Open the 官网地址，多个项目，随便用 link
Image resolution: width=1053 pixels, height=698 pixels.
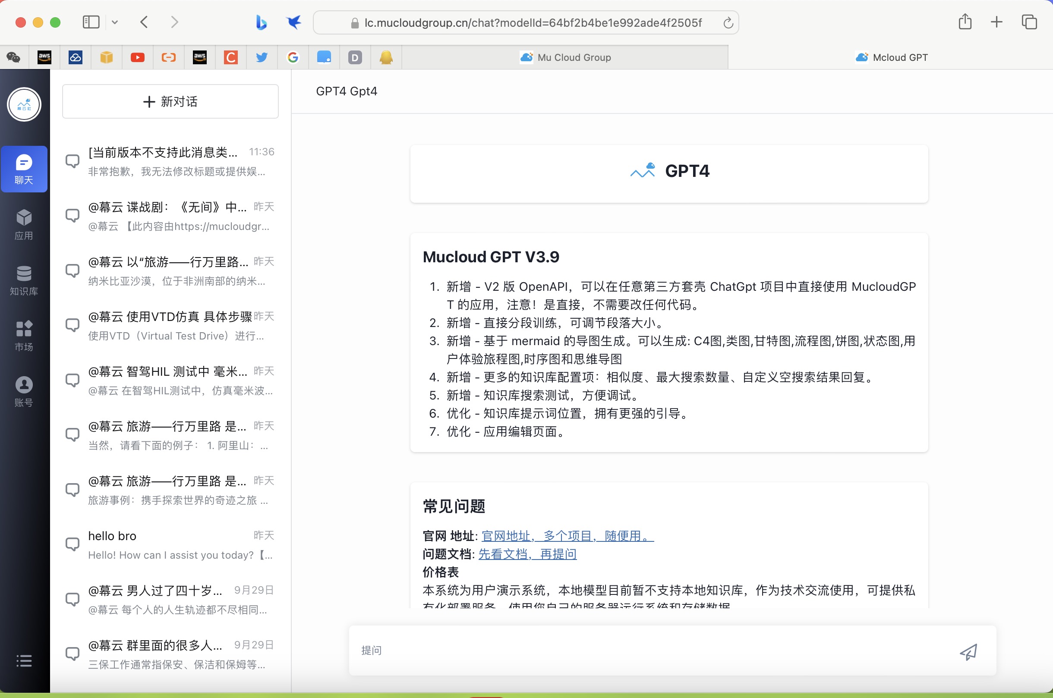pos(567,536)
